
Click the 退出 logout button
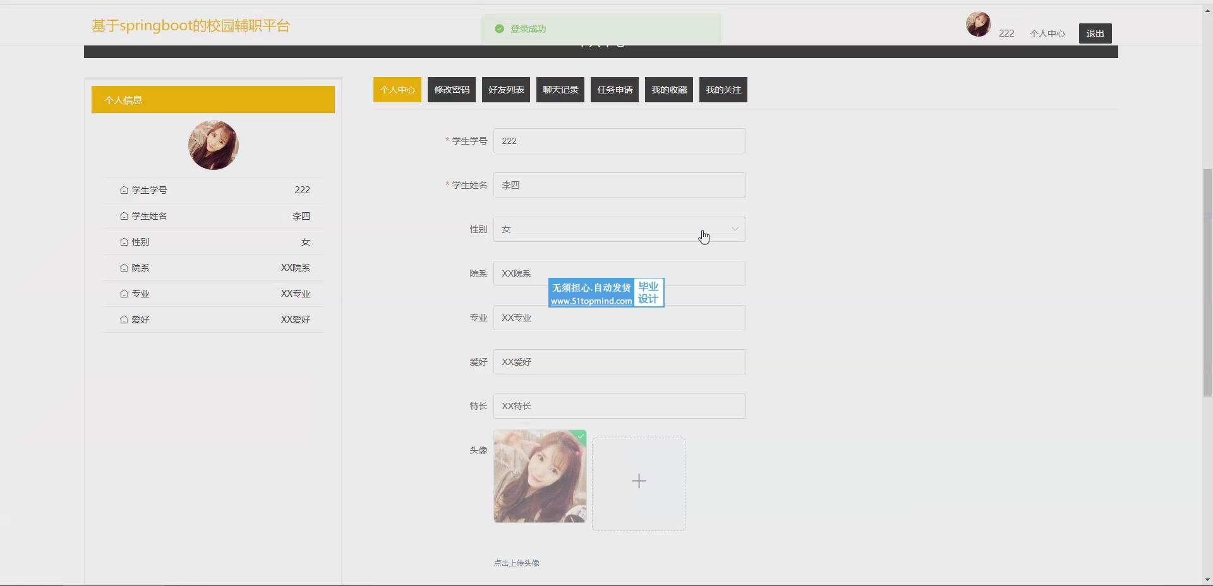pyautogui.click(x=1095, y=33)
